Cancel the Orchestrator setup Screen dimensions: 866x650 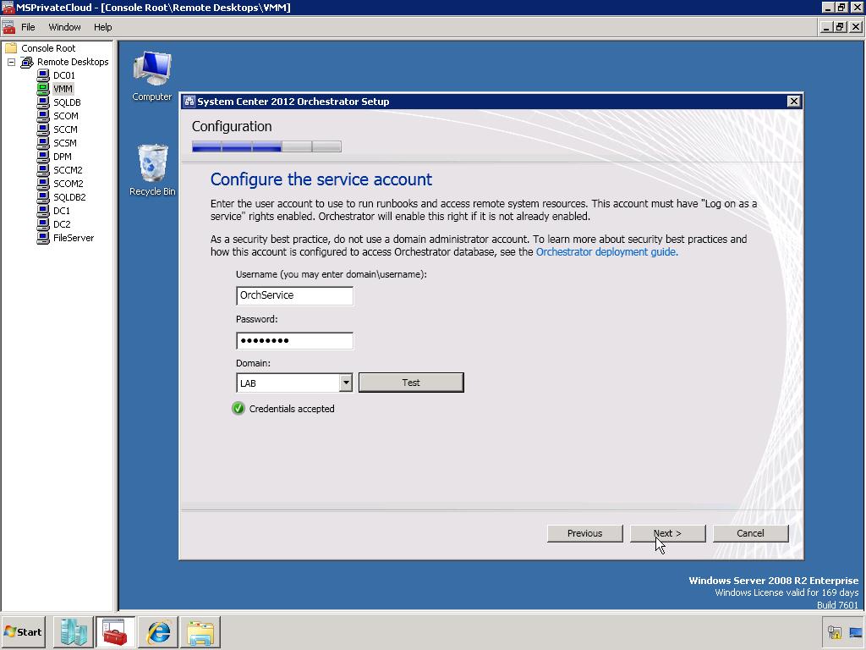[x=750, y=533]
